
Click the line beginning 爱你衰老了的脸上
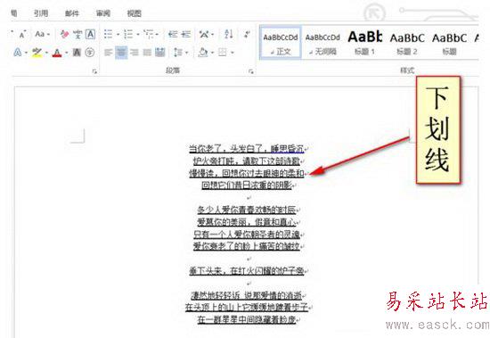pyautogui.click(x=247, y=246)
